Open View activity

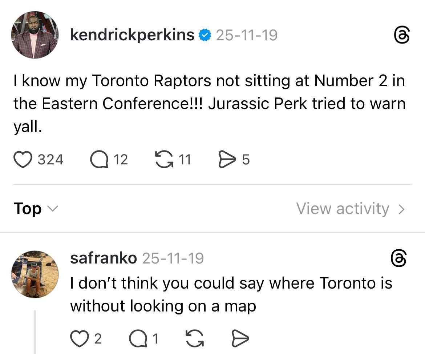(x=343, y=209)
